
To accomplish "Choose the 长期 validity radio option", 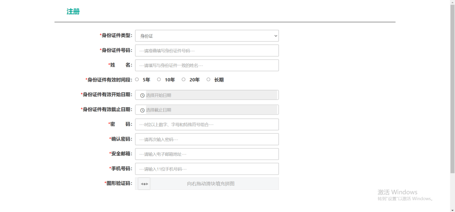I will [x=208, y=79].
